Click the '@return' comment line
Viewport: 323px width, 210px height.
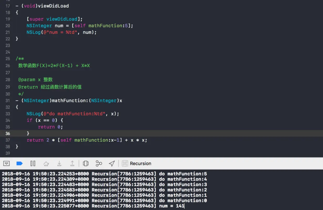coord(50,87)
